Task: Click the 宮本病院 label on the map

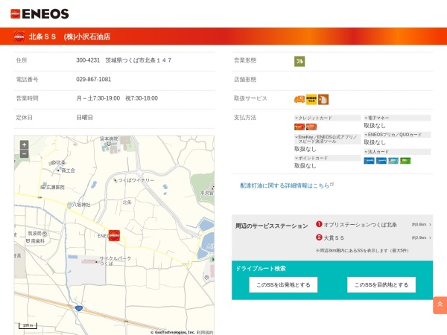Action: tap(109, 138)
